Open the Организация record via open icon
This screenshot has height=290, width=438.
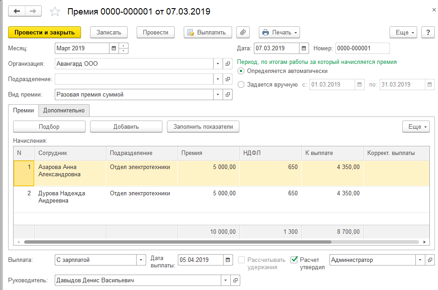coord(228,64)
